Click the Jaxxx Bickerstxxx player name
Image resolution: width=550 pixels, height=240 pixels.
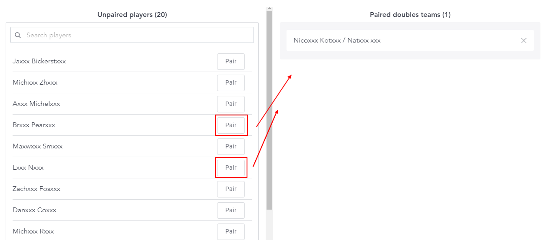[x=40, y=61]
